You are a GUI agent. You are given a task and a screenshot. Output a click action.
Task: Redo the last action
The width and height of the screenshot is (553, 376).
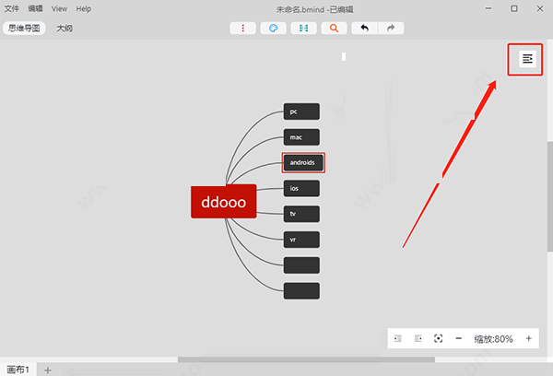[391, 29]
